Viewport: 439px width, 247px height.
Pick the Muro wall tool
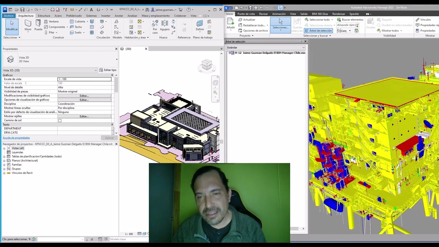click(x=28, y=25)
